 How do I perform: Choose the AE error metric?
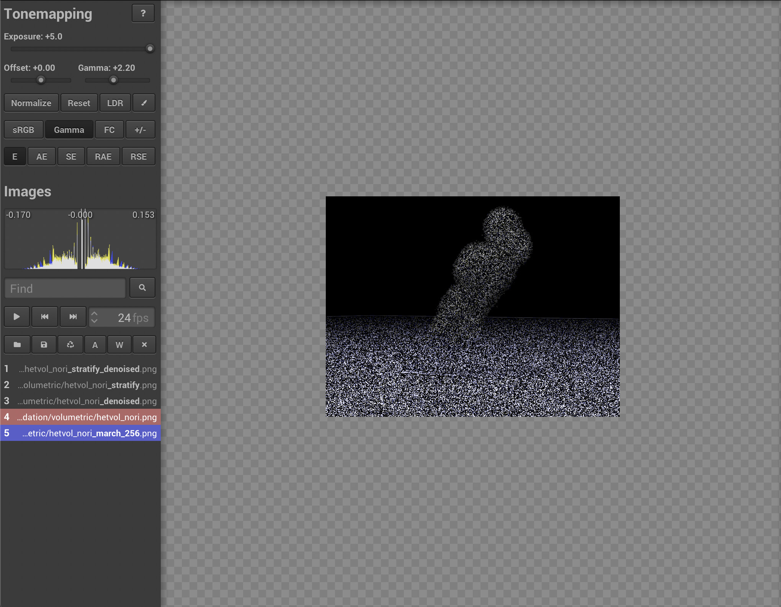click(42, 157)
